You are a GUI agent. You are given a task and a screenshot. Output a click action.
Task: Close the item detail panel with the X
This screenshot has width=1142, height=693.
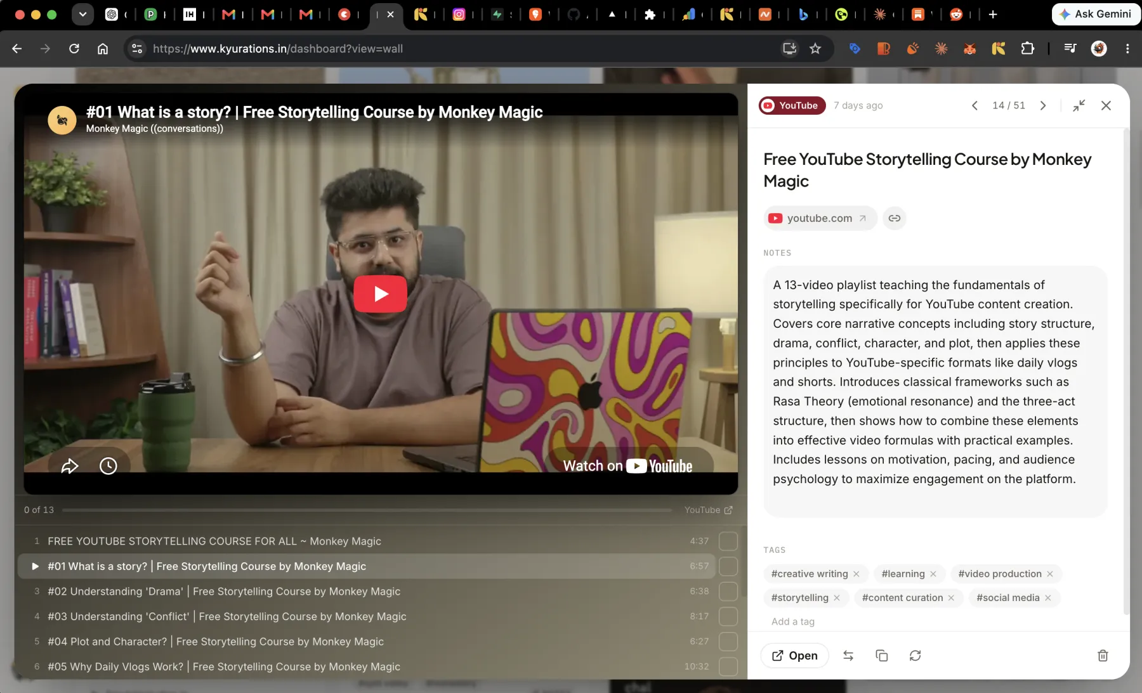[1106, 105]
